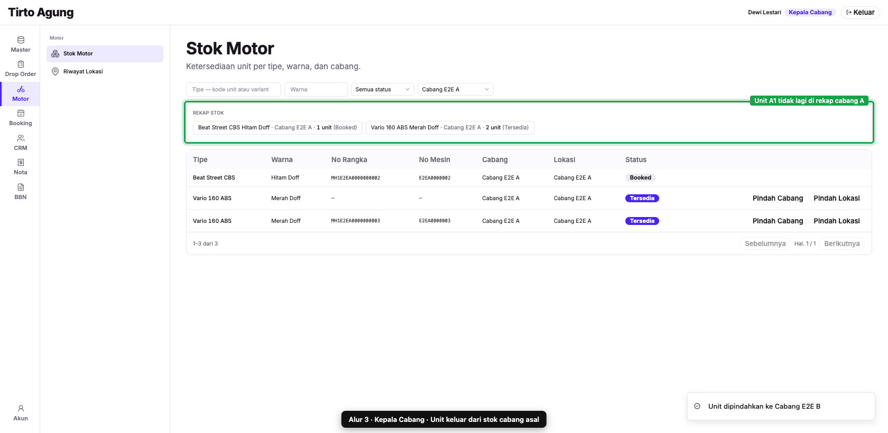Image resolution: width=888 pixels, height=433 pixels.
Task: Open the Nota receipt icon
Action: 21,163
